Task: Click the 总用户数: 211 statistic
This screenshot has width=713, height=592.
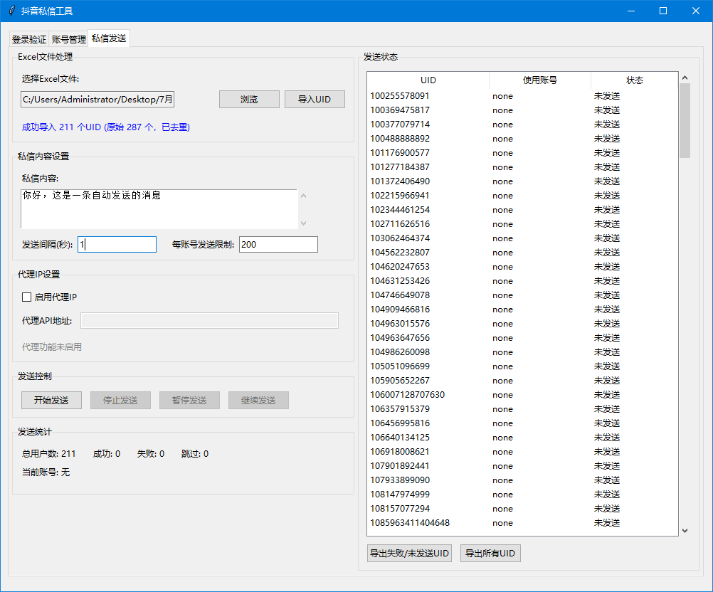Action: 48,454
